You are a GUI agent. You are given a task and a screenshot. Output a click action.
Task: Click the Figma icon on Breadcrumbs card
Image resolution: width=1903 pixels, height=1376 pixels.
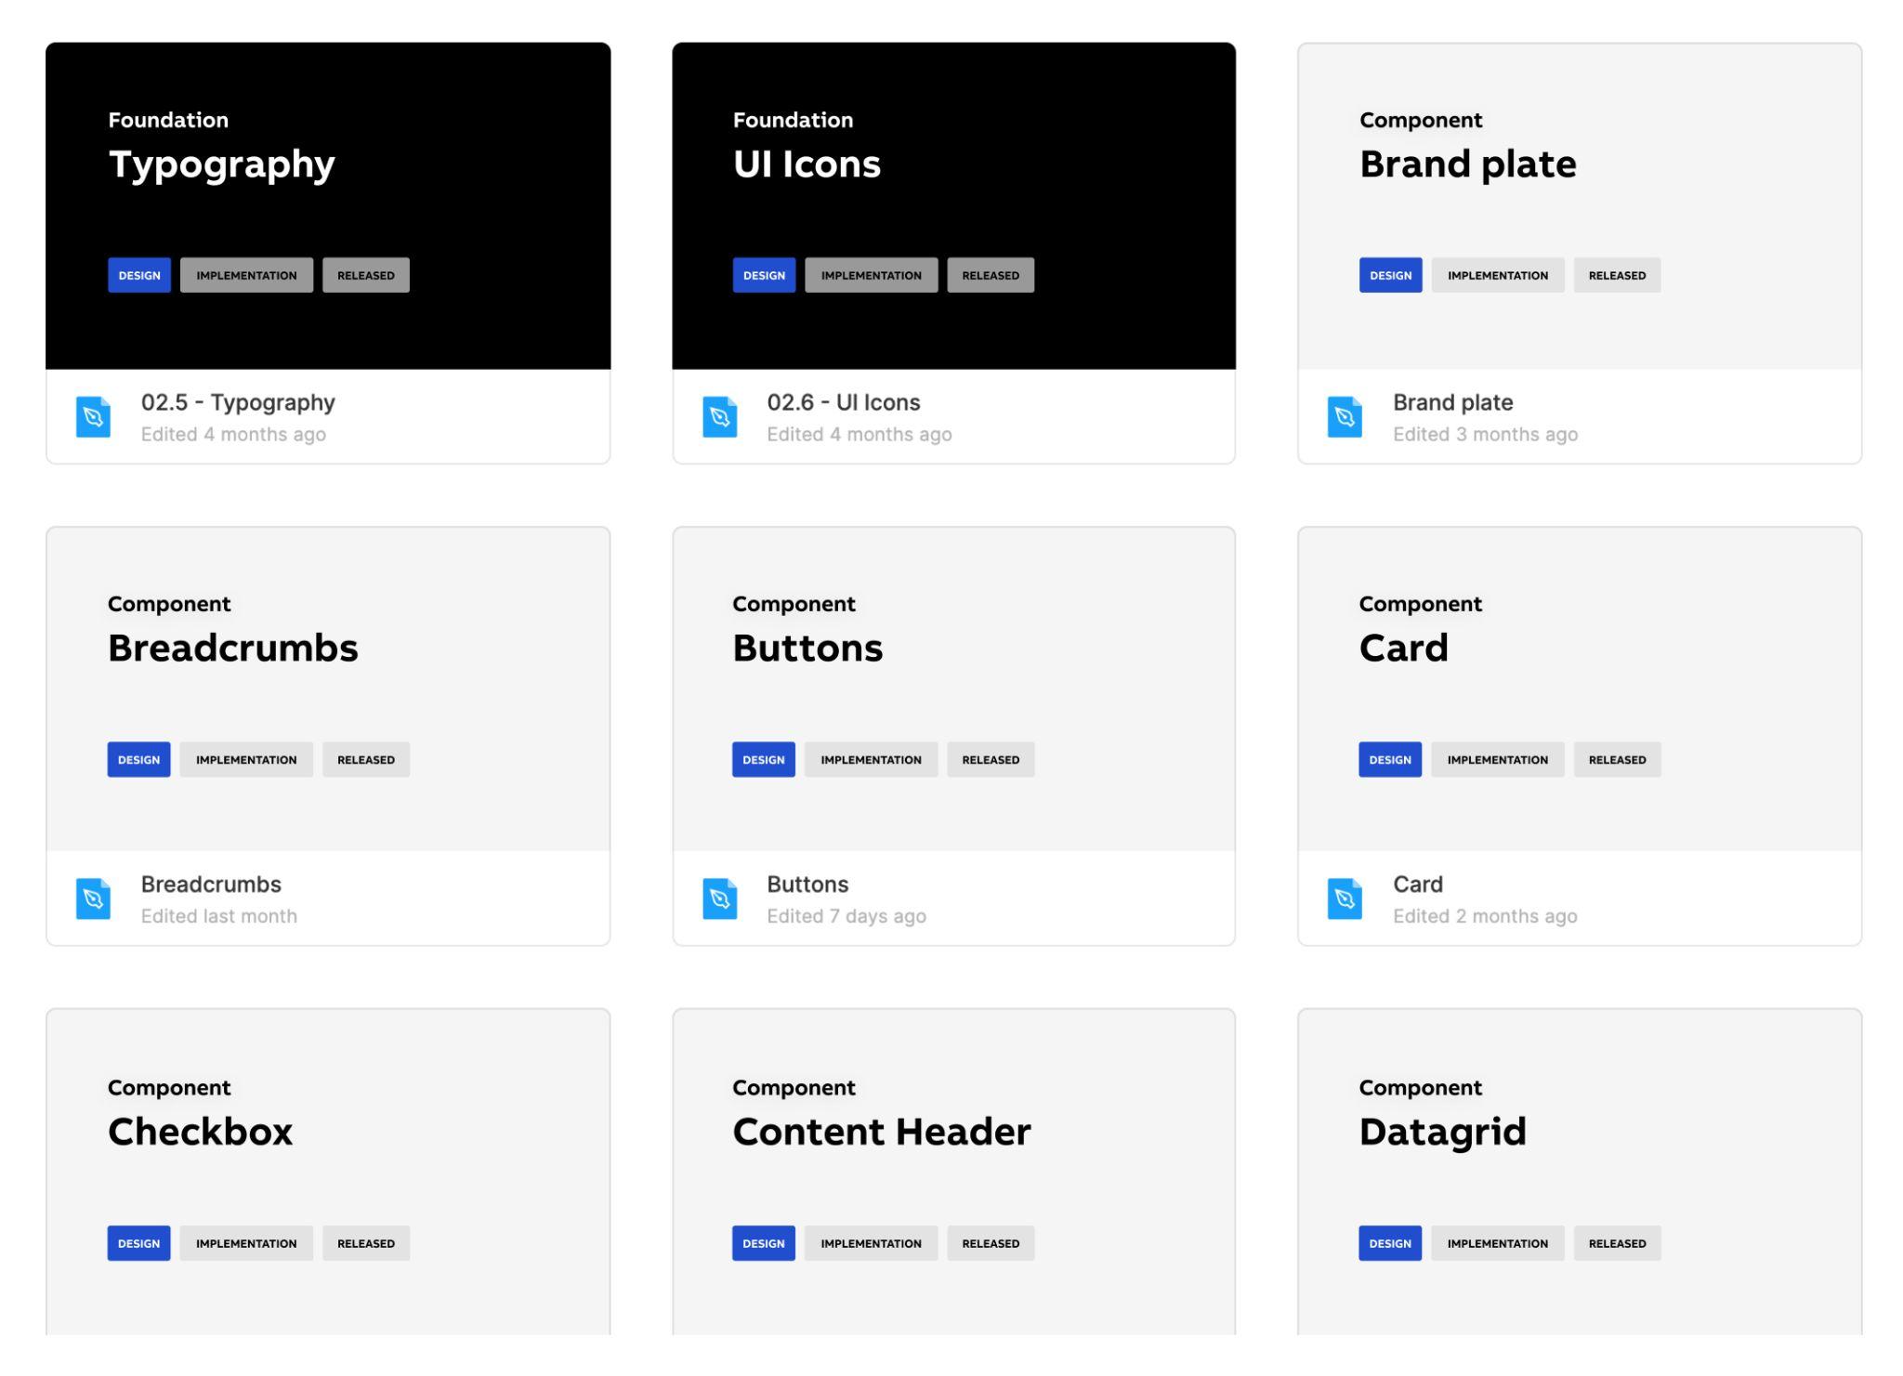pyautogui.click(x=95, y=898)
